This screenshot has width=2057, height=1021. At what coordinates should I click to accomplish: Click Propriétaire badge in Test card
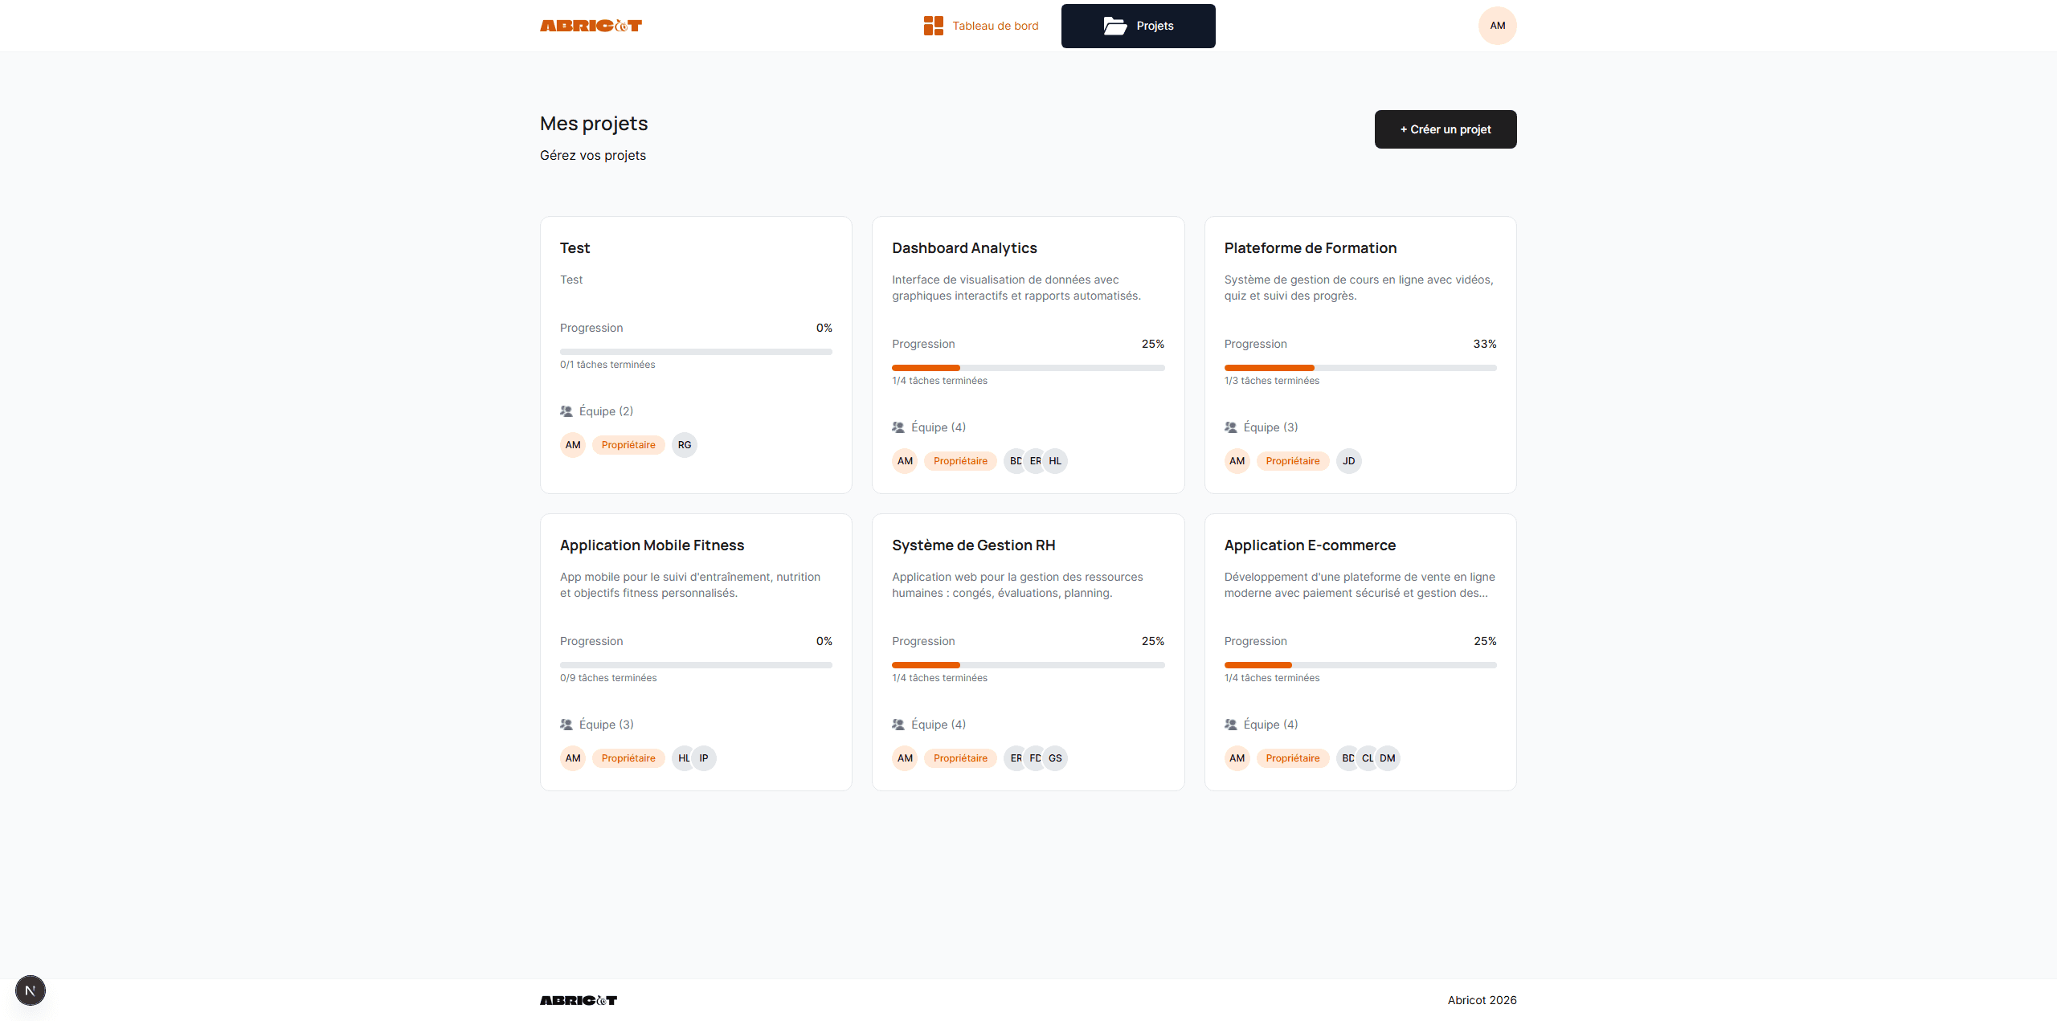[628, 445]
